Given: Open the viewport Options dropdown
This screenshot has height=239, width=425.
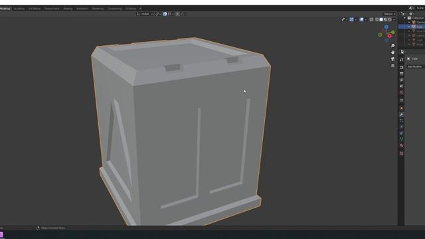Looking at the screenshot, I should [x=389, y=14].
